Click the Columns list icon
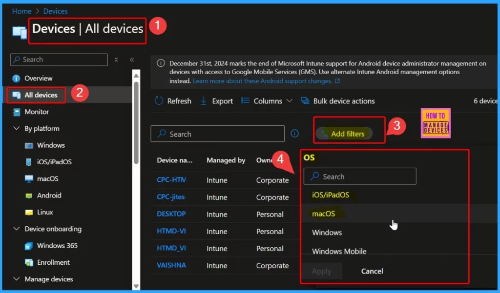500x293 pixels. click(x=245, y=100)
